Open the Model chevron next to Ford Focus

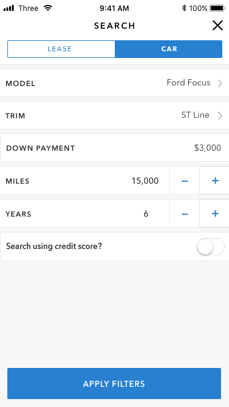[220, 84]
